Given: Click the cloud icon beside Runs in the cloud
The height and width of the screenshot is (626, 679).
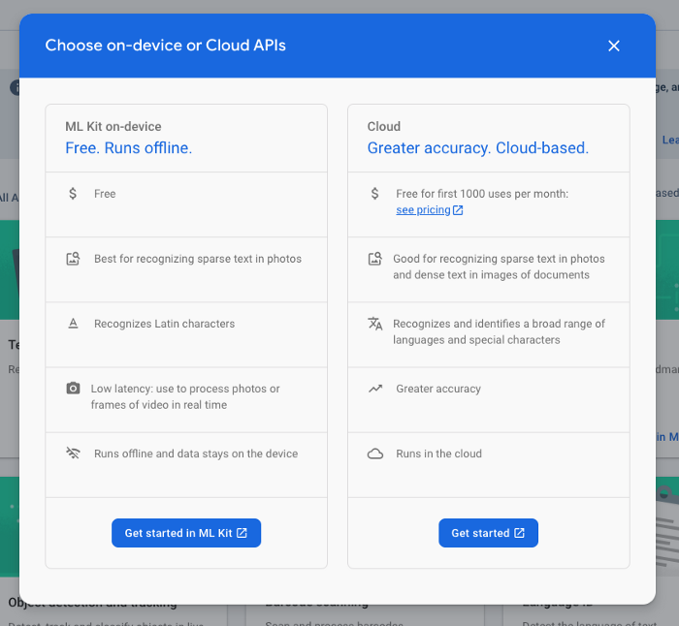Looking at the screenshot, I should point(375,454).
